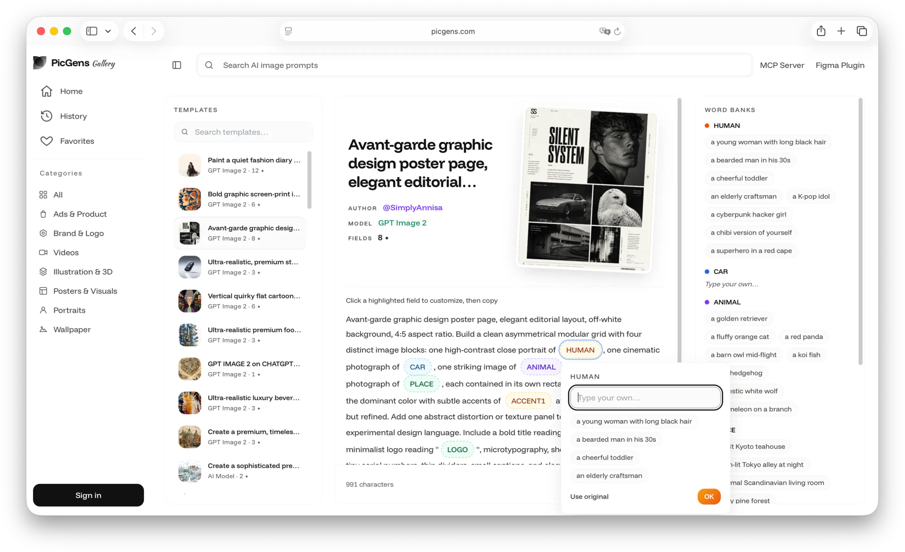Viewport: 905px width, 552px height.
Task: Focus the Search AI image prompts field
Action: 475,65
